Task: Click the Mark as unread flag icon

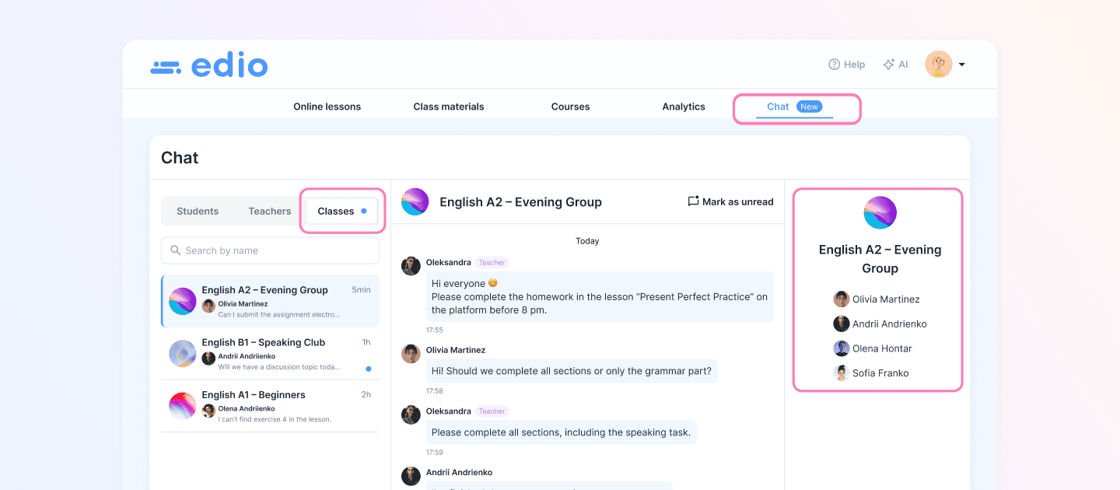Action: (x=693, y=201)
